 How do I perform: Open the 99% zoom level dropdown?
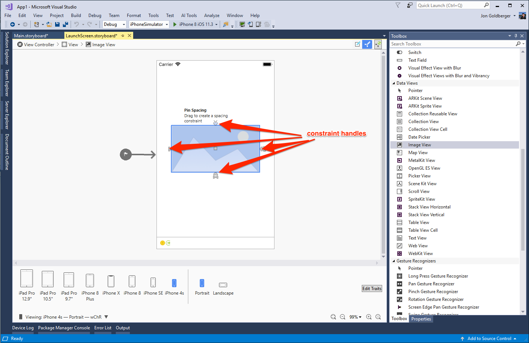tap(355, 317)
